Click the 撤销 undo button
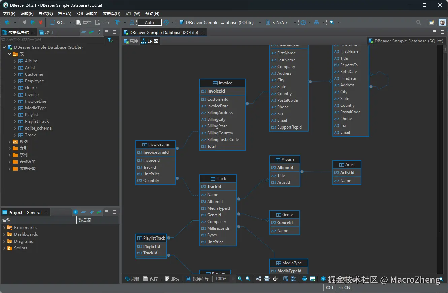The image size is (448, 293). pyautogui.click(x=172, y=279)
